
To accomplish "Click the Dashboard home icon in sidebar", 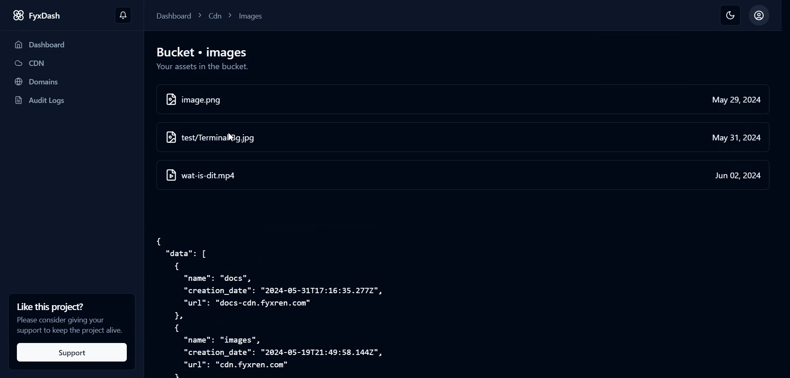I will 19,45.
